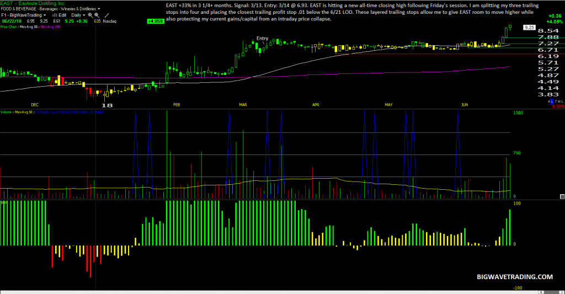
Task: Click the yellow volume MovAvg 50 label
Action: tap(23, 112)
